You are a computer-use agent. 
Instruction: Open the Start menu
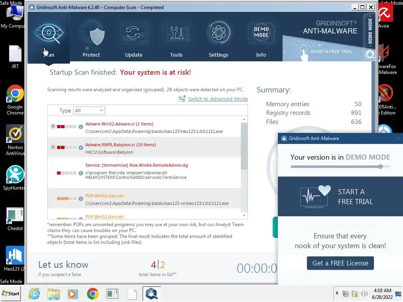click(11, 293)
